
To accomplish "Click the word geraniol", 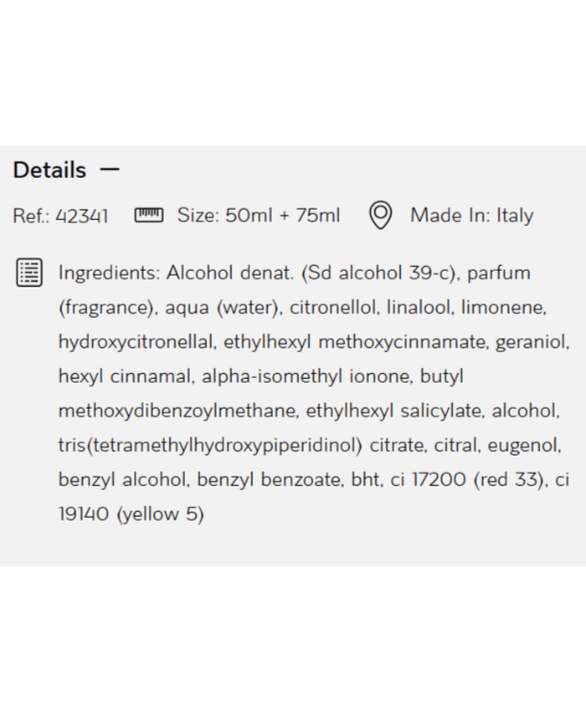I will coord(532,342).
